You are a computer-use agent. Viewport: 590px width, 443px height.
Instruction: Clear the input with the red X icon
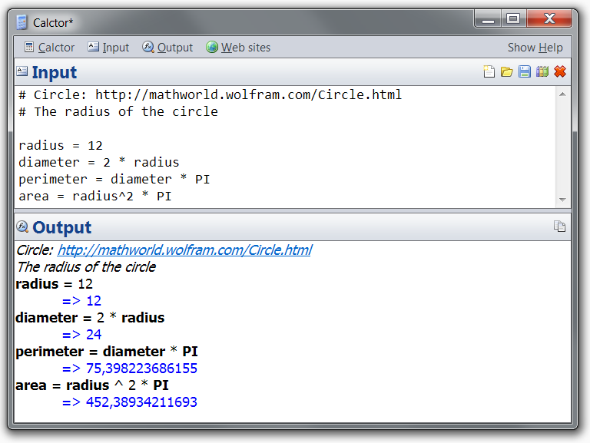point(560,71)
